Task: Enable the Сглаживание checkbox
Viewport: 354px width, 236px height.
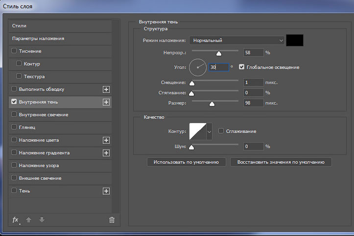Action: pyautogui.click(x=221, y=131)
